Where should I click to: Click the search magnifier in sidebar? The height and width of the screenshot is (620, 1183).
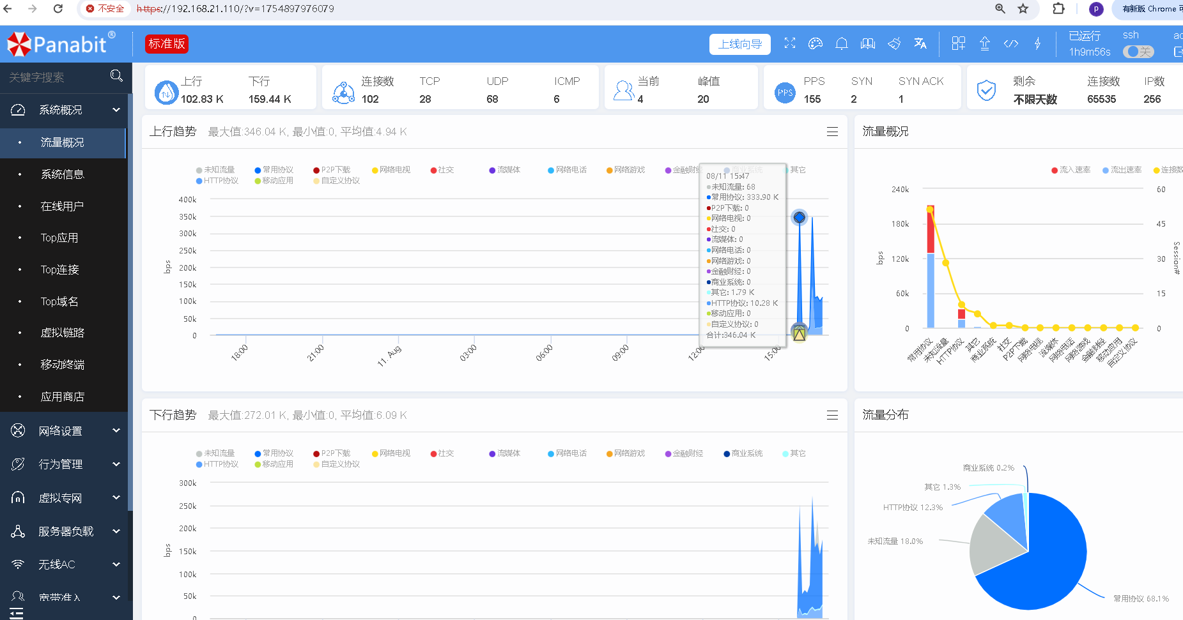click(116, 76)
